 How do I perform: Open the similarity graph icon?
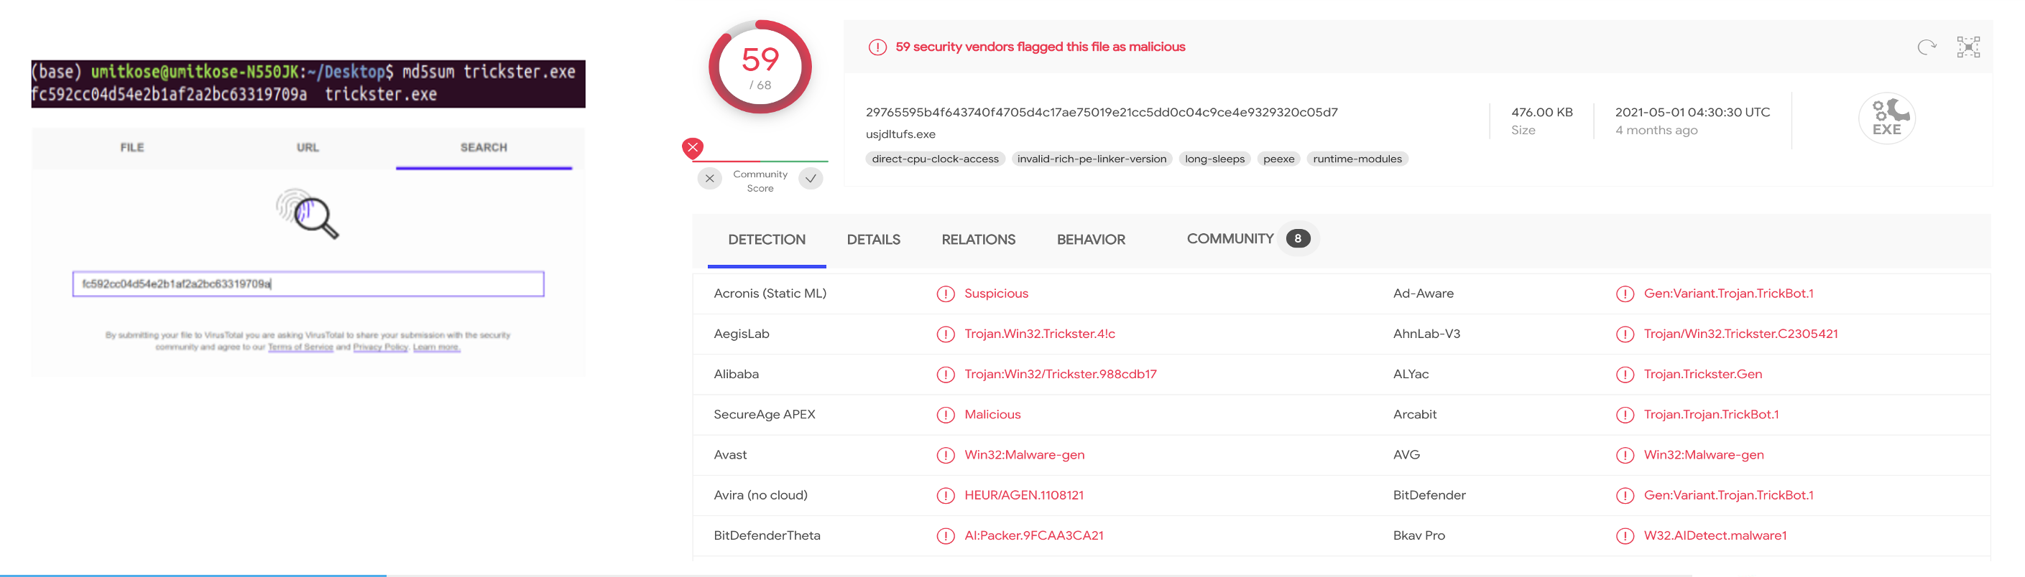coord(1968,47)
